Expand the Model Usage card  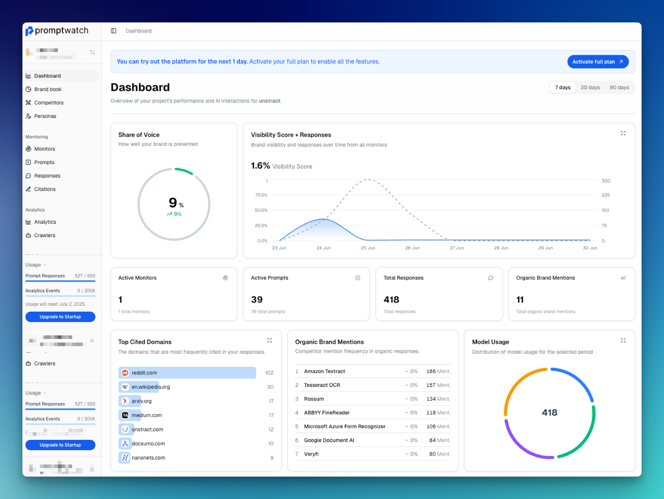point(623,340)
